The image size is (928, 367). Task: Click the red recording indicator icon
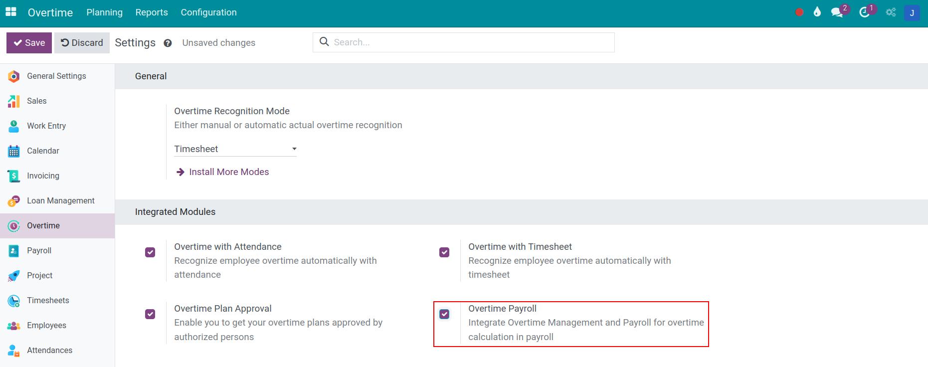click(799, 12)
